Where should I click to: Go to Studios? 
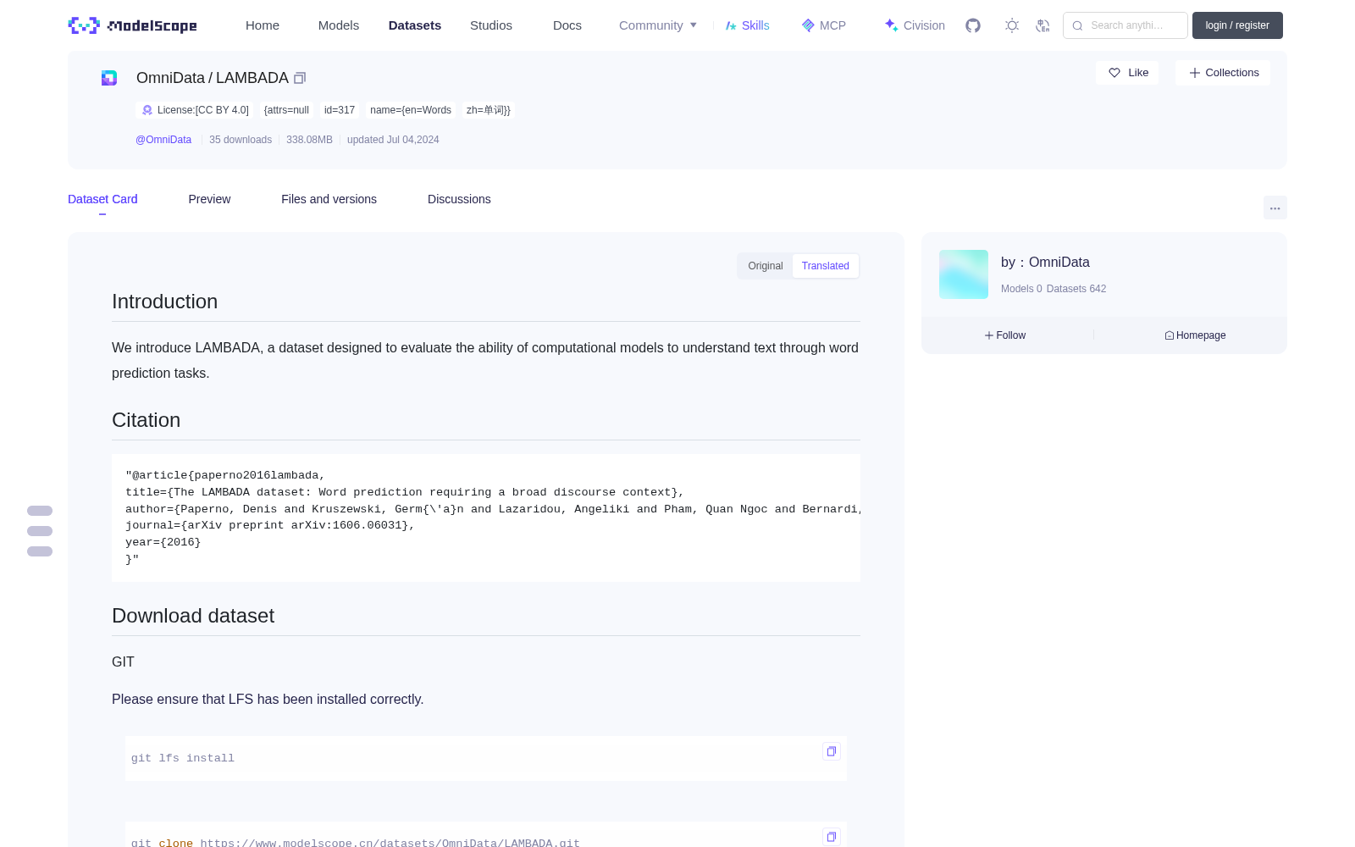(491, 25)
